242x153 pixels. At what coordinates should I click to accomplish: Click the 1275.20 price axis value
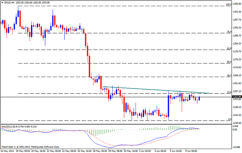237,59
